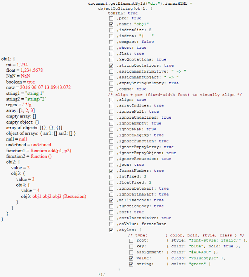Viewport: 249px width, 277px height.
Task: Enable onValue: formatDate checkbox
Action: 111,224
